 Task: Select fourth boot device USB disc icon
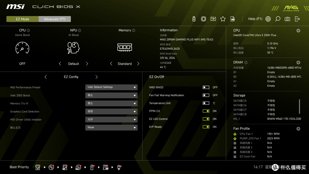[78, 167]
